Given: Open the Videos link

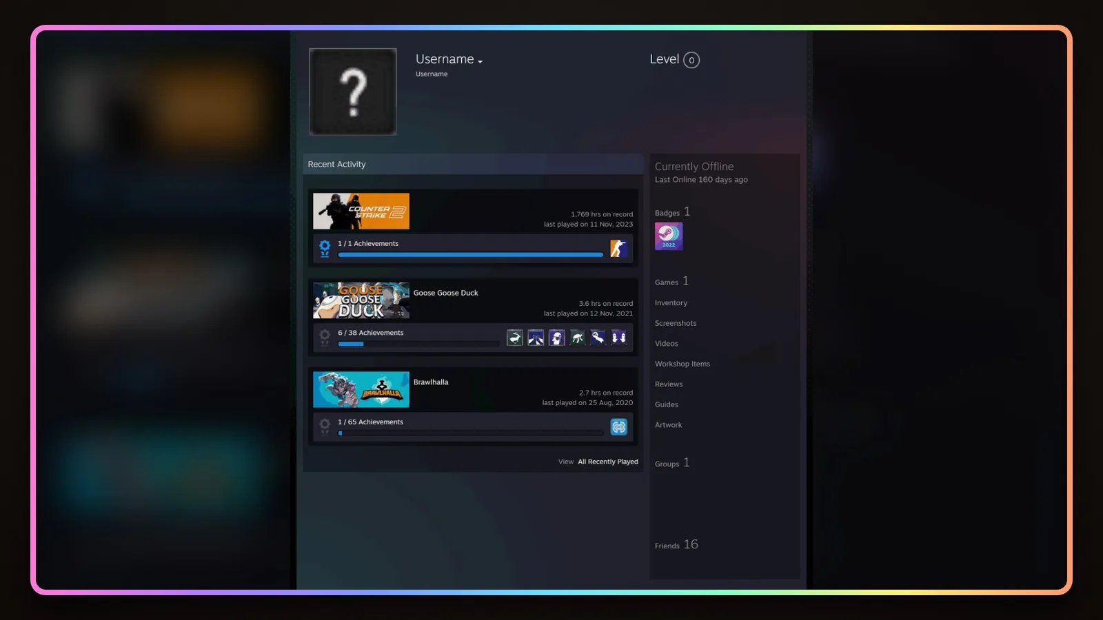Looking at the screenshot, I should [667, 344].
